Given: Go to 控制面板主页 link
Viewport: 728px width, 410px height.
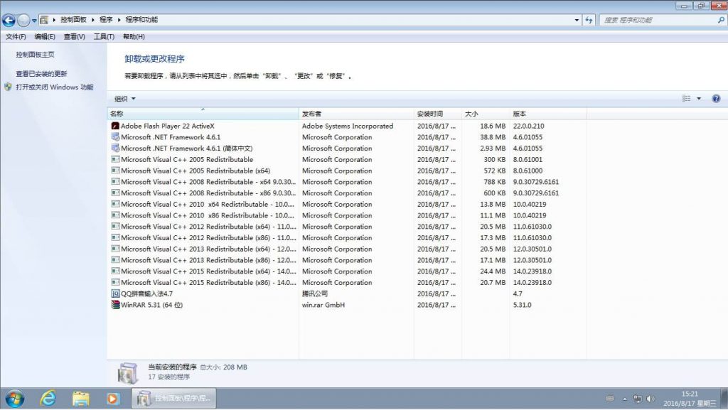Looking at the screenshot, I should [35, 55].
